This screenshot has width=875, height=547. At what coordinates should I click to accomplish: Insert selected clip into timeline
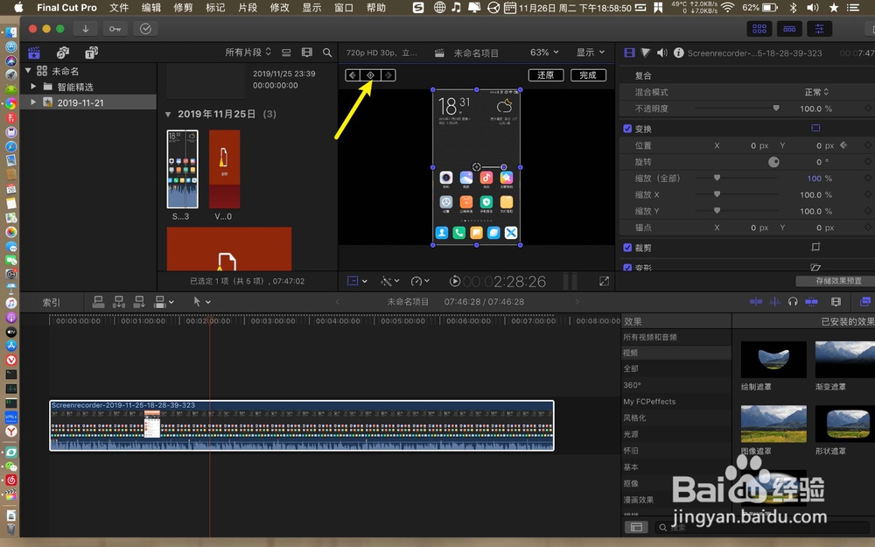119,302
